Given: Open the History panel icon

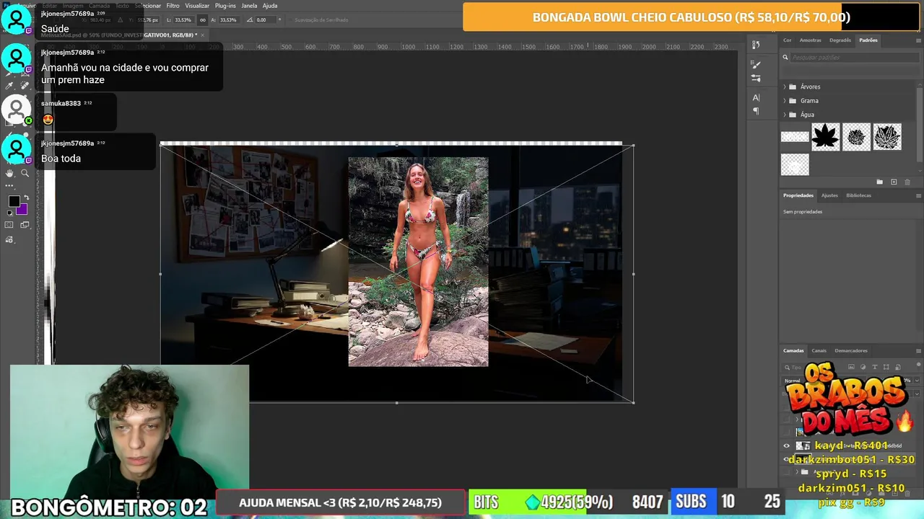Looking at the screenshot, I should pos(756,45).
